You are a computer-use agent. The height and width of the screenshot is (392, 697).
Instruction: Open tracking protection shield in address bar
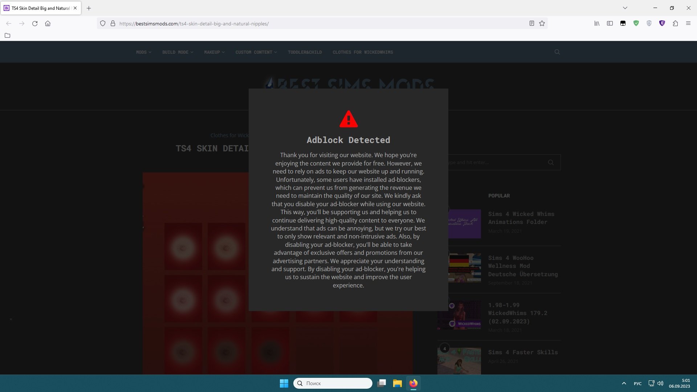pos(103,23)
